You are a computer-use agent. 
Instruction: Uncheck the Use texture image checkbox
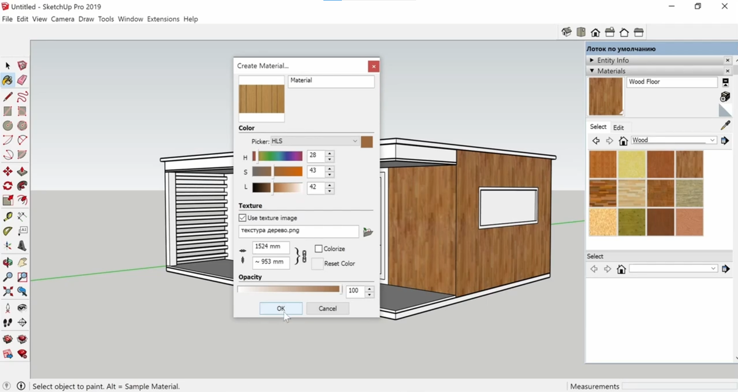point(242,218)
